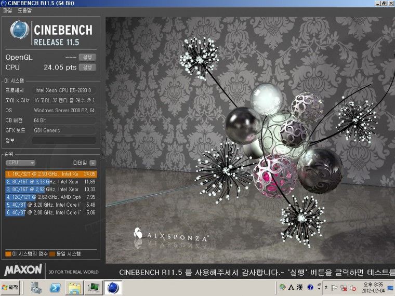Click the muted volume tray icon
This screenshot has width=395, height=296.
point(353,288)
